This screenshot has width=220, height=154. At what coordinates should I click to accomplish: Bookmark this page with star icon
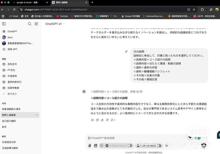194,10
